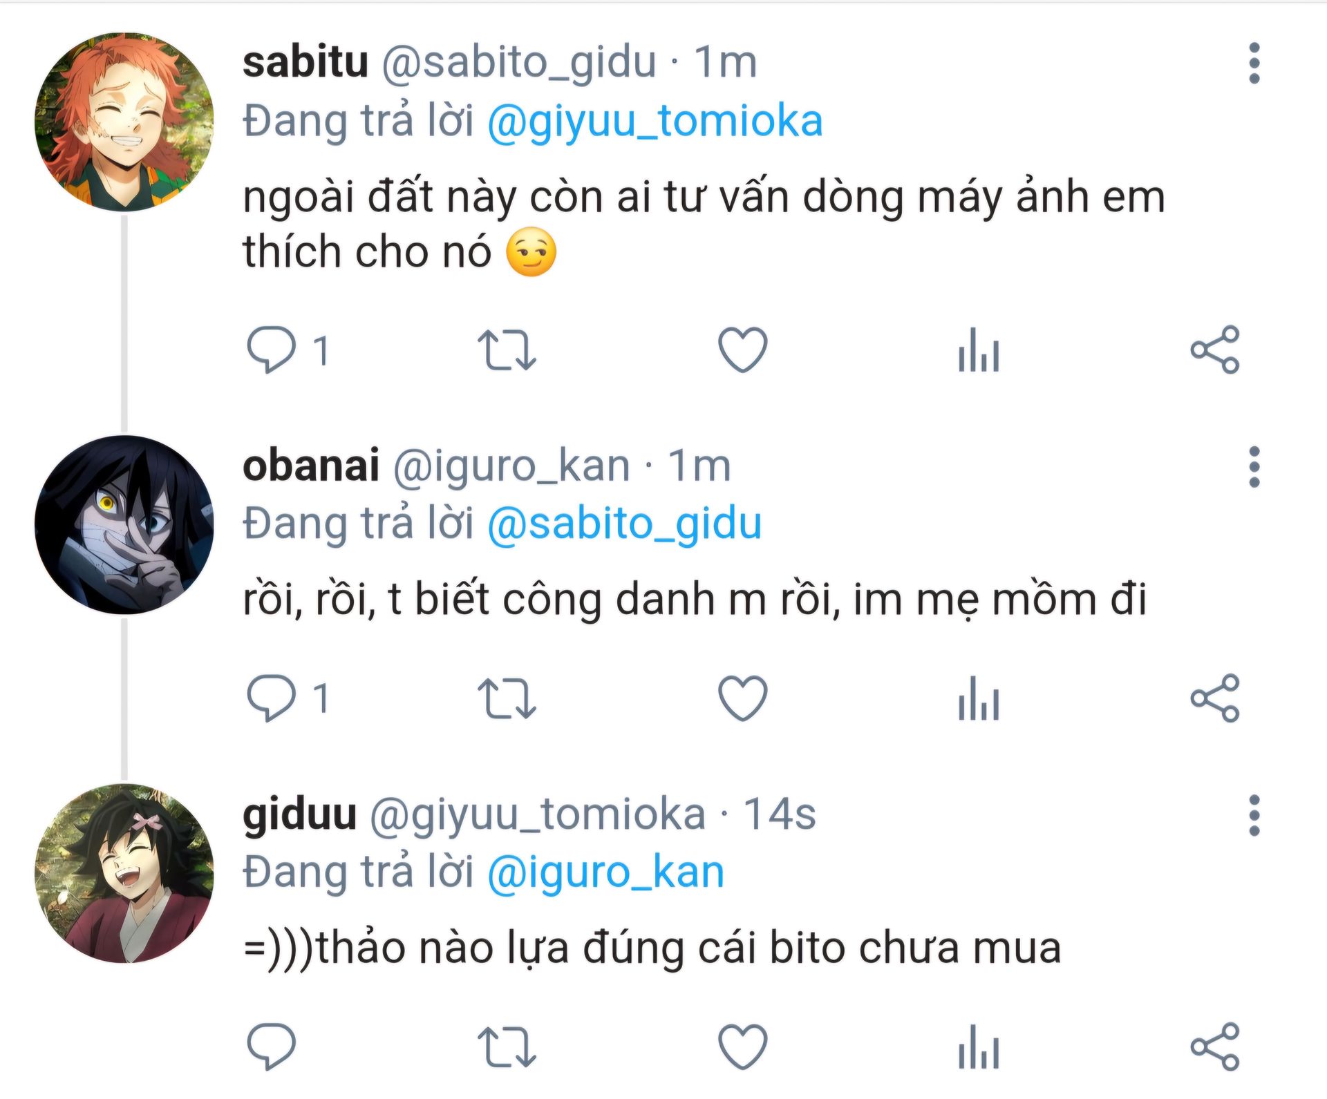Like giduu's tweet
Viewport: 1327px width, 1099px height.
pyautogui.click(x=743, y=1046)
